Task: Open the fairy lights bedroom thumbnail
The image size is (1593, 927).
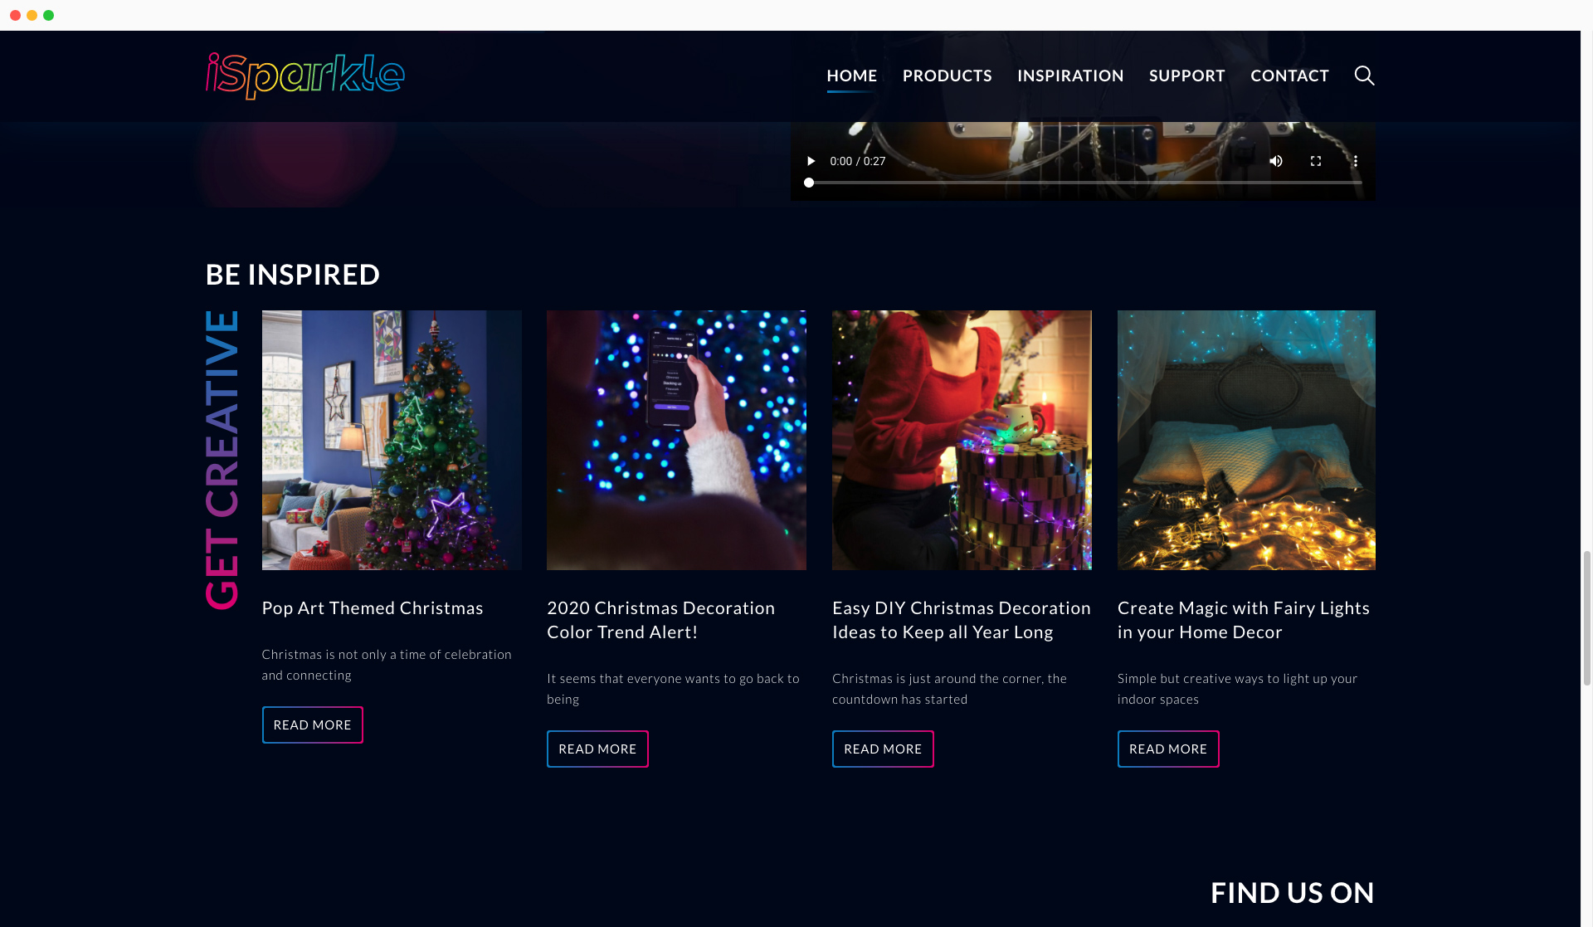Action: pyautogui.click(x=1246, y=440)
